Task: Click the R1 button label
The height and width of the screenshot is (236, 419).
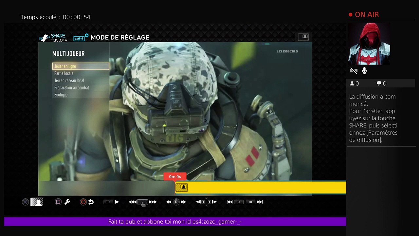Action: click(250, 202)
